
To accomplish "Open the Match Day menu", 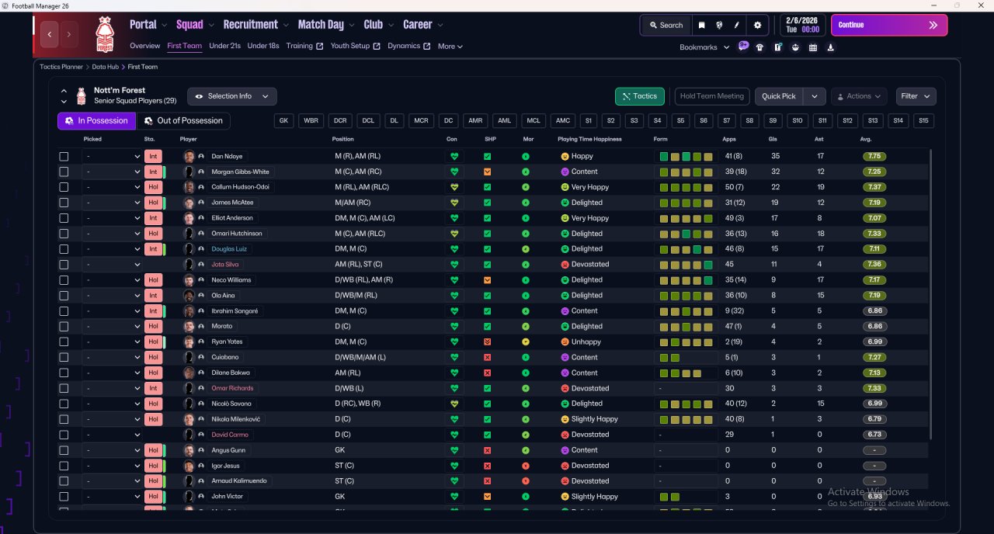I will click(325, 25).
